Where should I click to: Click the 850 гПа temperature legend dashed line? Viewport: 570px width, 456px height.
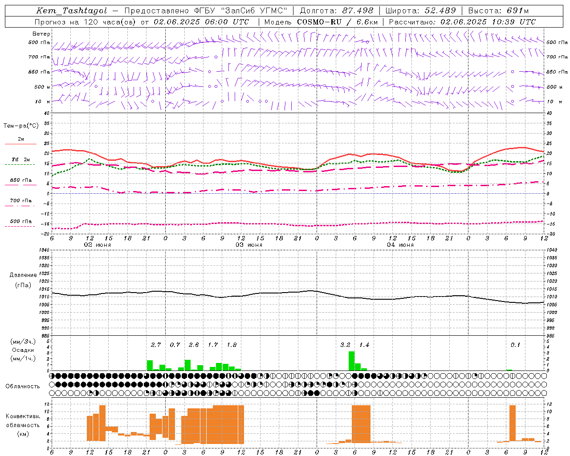(20, 185)
